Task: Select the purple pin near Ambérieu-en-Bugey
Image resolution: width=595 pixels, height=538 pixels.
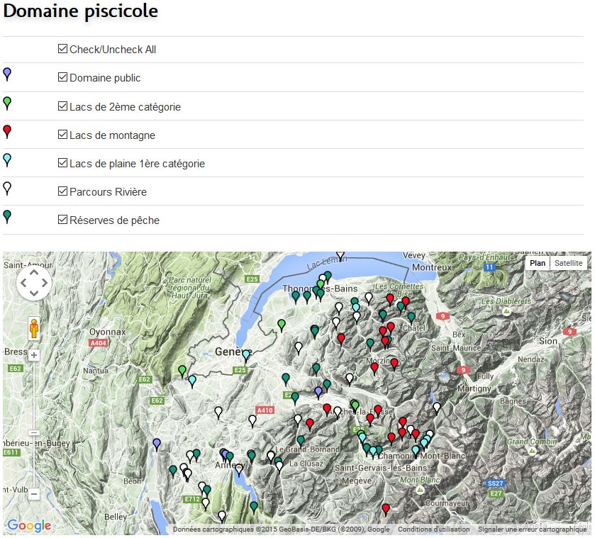Action: [157, 444]
